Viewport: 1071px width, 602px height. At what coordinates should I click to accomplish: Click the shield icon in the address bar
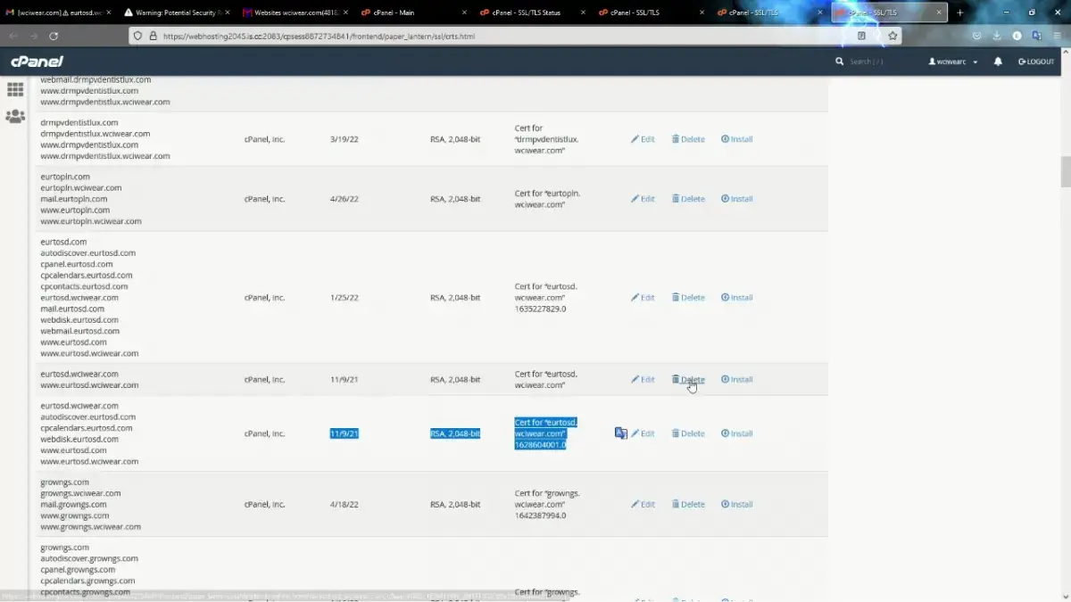(x=137, y=36)
